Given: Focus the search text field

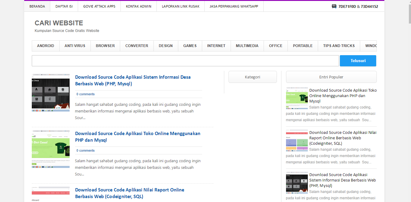Looking at the screenshot, I should 185,61.
